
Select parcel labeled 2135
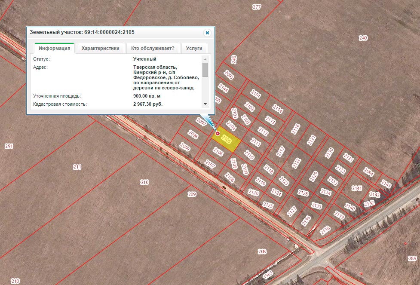tap(316, 206)
